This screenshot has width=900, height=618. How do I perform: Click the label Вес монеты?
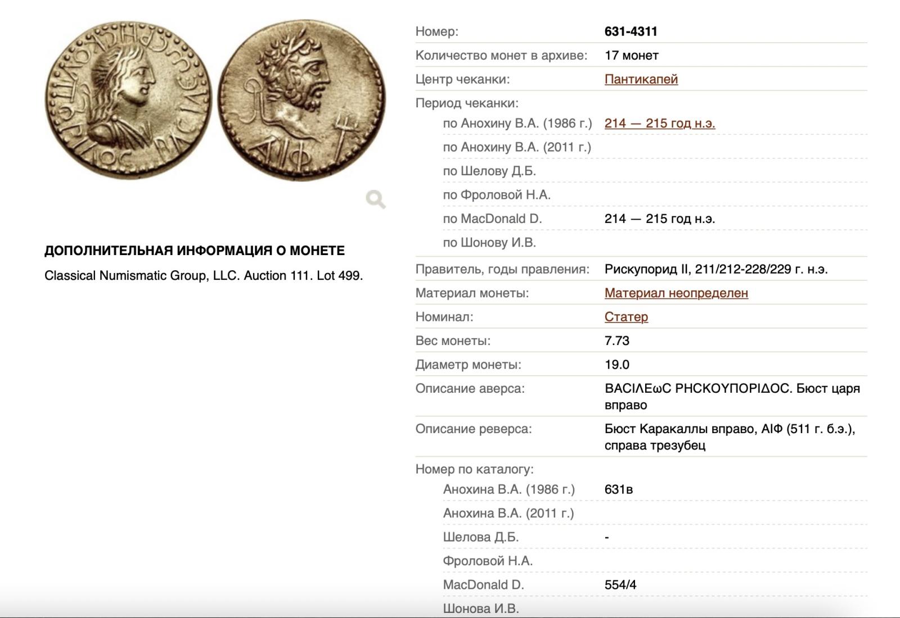coord(453,341)
